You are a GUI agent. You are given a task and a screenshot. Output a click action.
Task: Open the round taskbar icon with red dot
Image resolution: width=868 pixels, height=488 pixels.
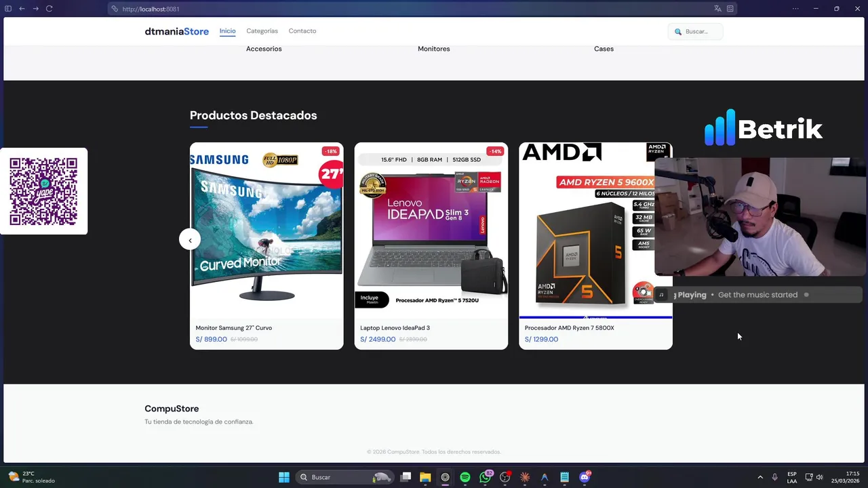(x=505, y=477)
